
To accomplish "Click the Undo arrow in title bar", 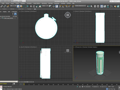I will [x=5, y=1].
